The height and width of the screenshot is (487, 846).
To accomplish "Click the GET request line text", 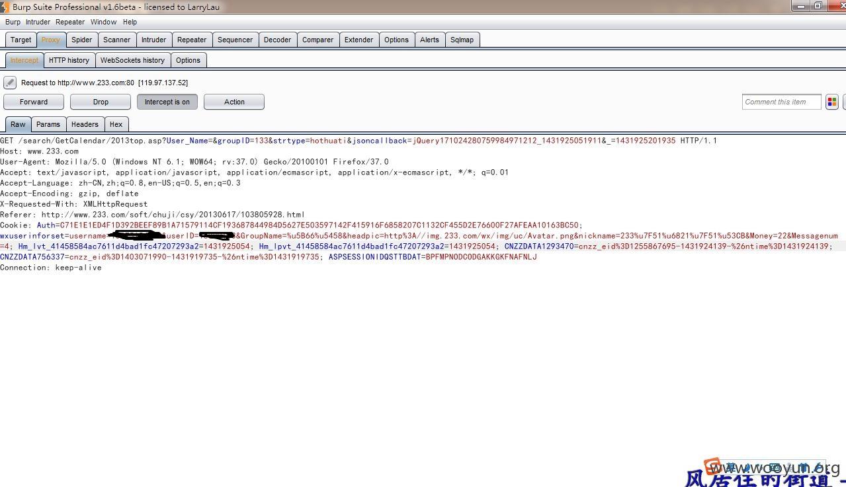I will pos(359,141).
